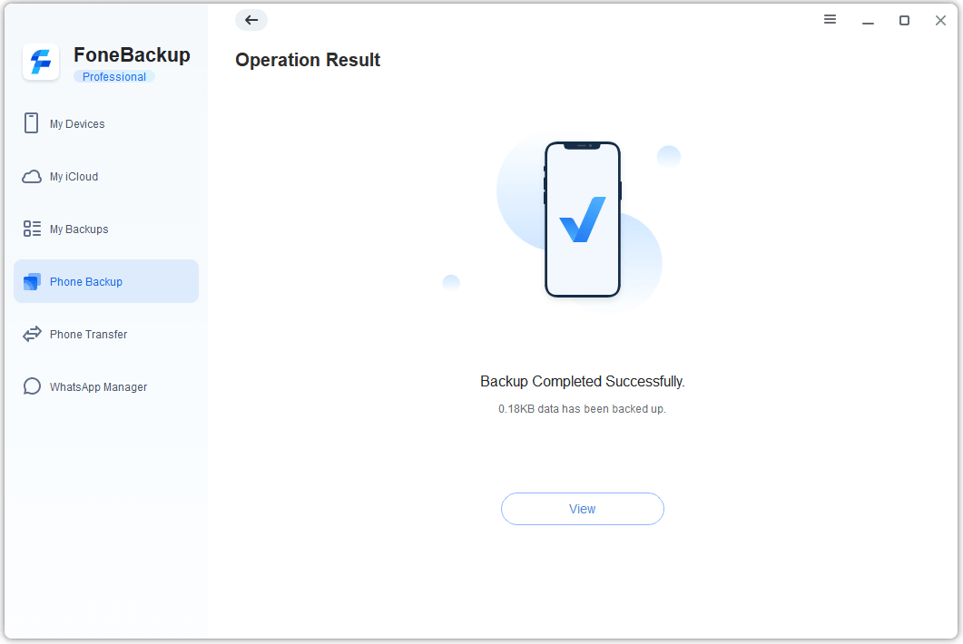
Task: Click the Professional badge label
Action: (x=113, y=77)
